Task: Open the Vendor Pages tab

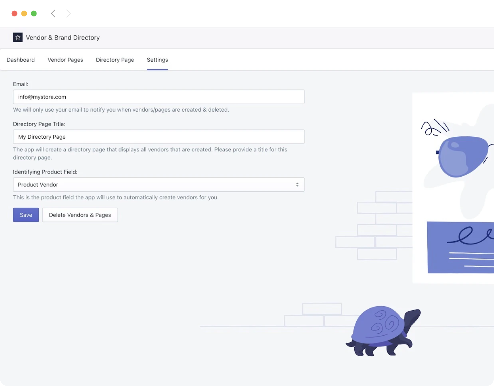Action: (65, 60)
